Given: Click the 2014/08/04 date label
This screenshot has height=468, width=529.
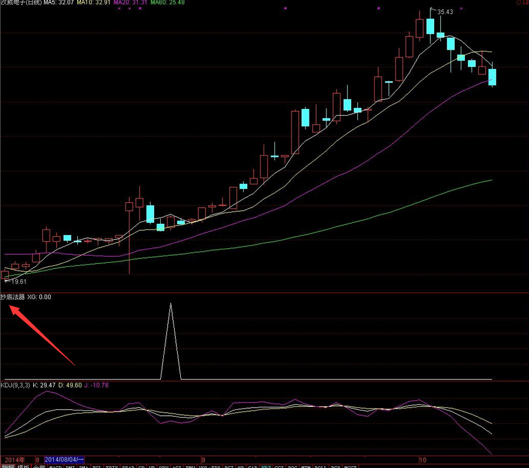Looking at the screenshot, I should coord(63,460).
